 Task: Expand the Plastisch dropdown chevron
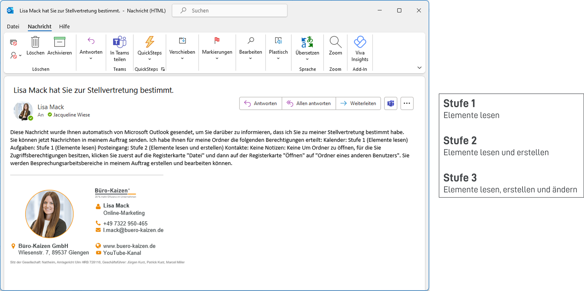click(x=278, y=59)
